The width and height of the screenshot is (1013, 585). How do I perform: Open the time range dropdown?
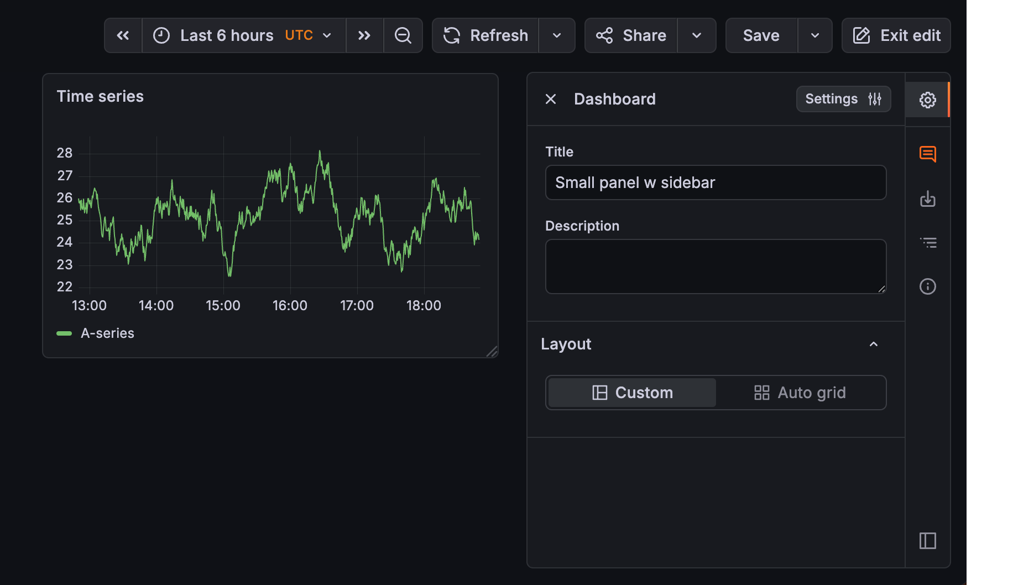click(327, 35)
